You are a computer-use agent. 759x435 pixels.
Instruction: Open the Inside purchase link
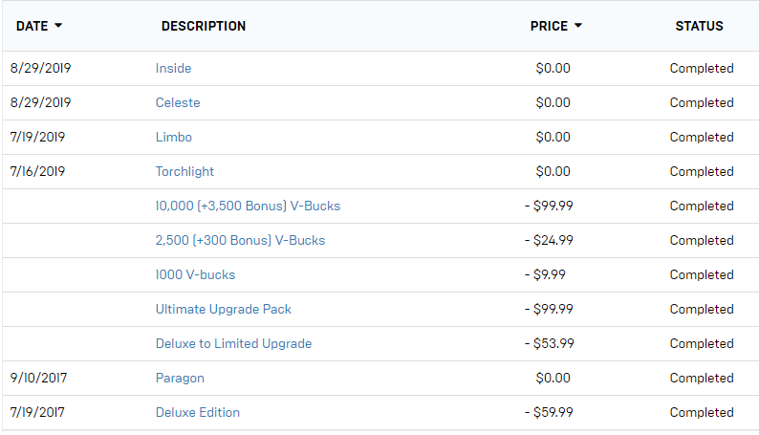click(x=173, y=68)
